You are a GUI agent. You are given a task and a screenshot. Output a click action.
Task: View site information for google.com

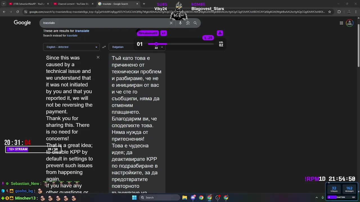[26, 12]
